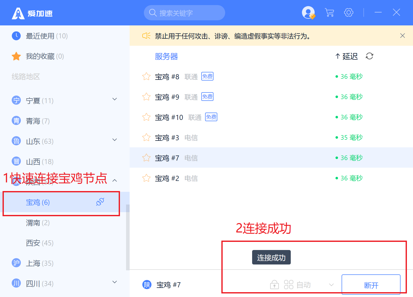Click the speaker announcement icon

(x=146, y=36)
